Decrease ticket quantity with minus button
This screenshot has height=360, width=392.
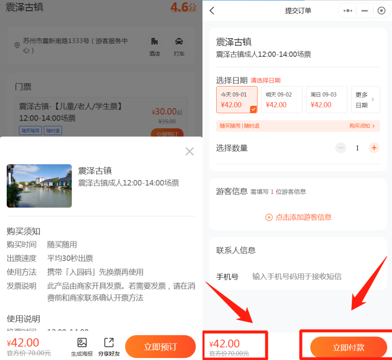[x=340, y=148]
